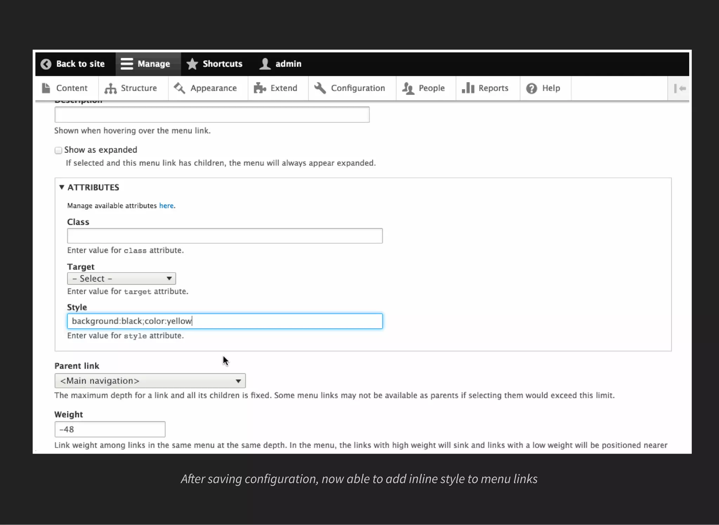Screen dimensions: 719x525
Task: Click the Style field label
Action: pyautogui.click(x=77, y=307)
